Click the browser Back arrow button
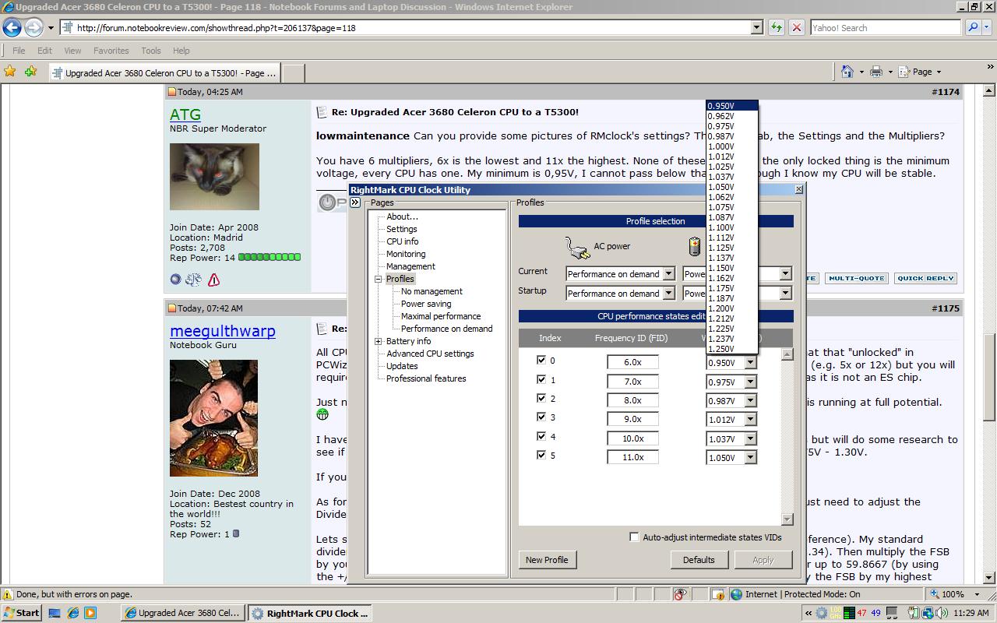The image size is (997, 623). click(x=12, y=27)
